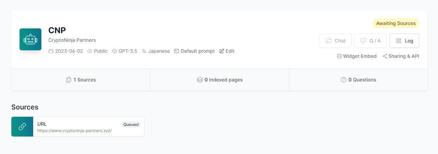Click the Queued status badge
Viewport: 438px width, 154px height.
pyautogui.click(x=131, y=125)
